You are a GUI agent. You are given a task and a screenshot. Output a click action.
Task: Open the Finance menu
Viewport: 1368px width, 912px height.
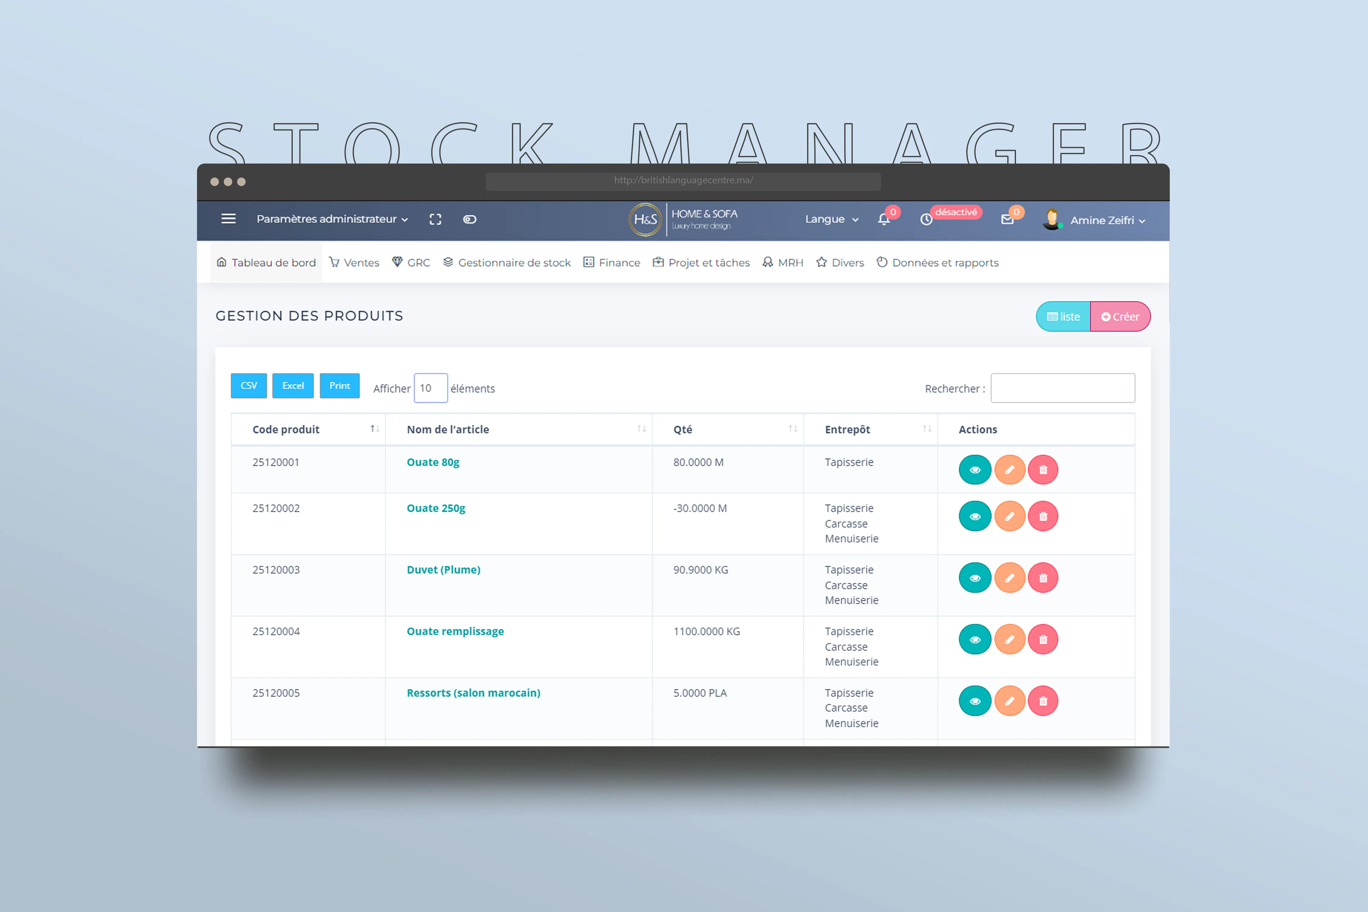612,263
